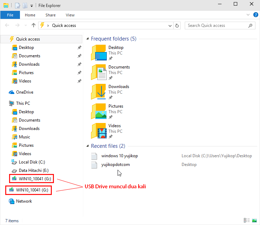Collapse the Frequent folders group
The height and width of the screenshot is (225, 260).
click(87, 39)
